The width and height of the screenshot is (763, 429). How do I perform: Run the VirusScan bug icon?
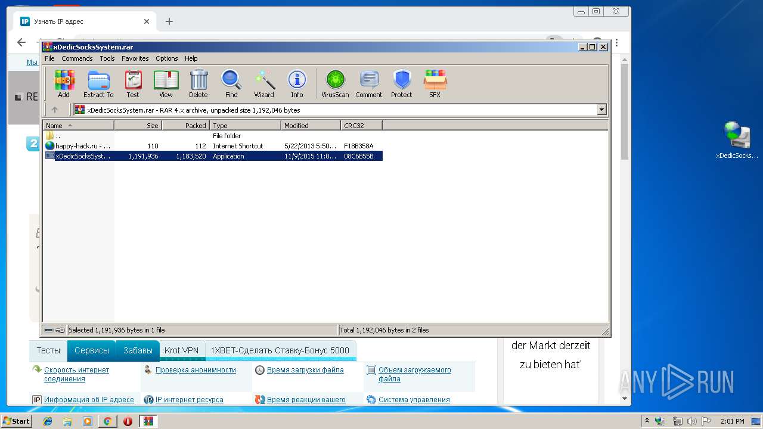[335, 83]
